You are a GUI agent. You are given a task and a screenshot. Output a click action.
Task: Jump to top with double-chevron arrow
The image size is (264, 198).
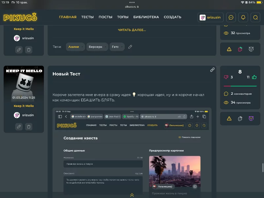132,195
